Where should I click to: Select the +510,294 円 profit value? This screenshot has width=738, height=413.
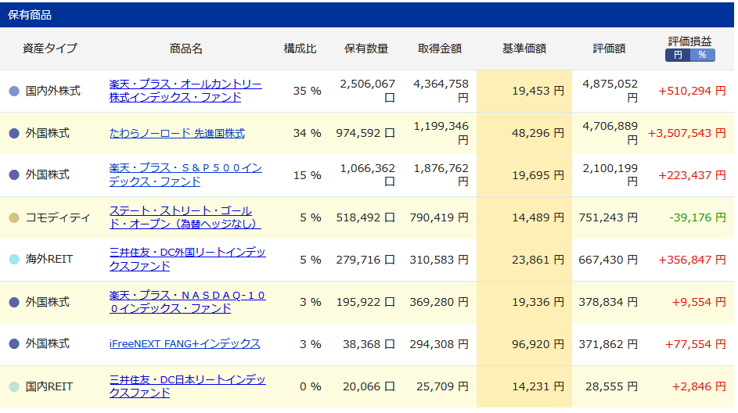692,91
